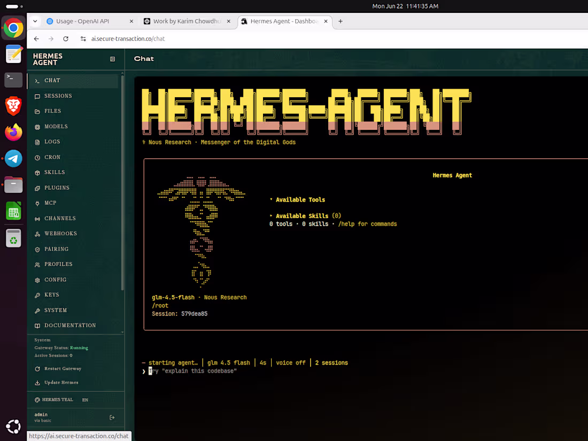Click the Channels broadcast icon
588x441 pixels.
37,219
